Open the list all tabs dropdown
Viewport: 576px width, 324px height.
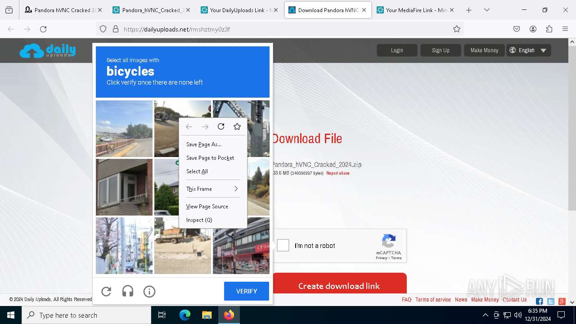point(486,10)
